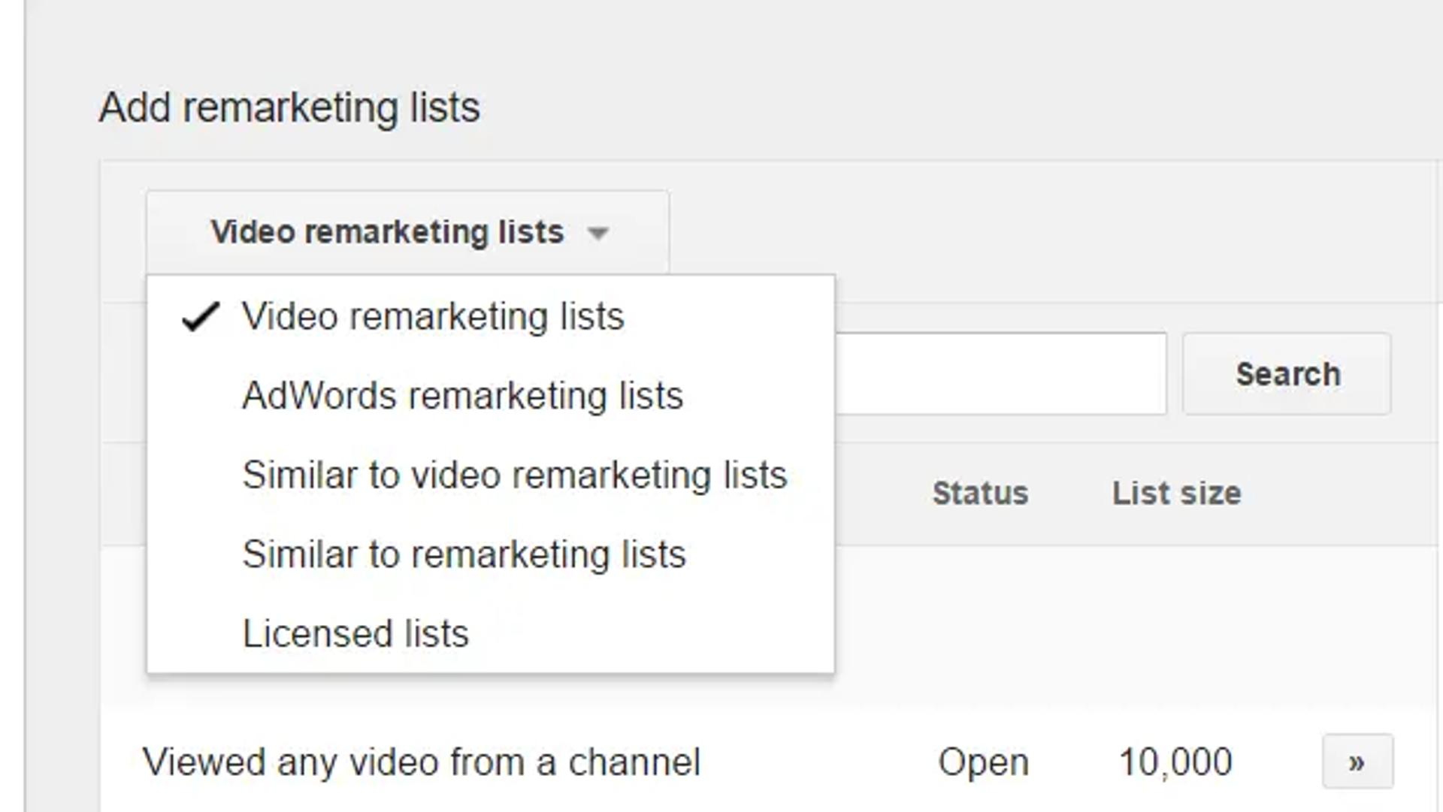Click the 10,000 list size value
This screenshot has width=1443, height=812.
1175,762
